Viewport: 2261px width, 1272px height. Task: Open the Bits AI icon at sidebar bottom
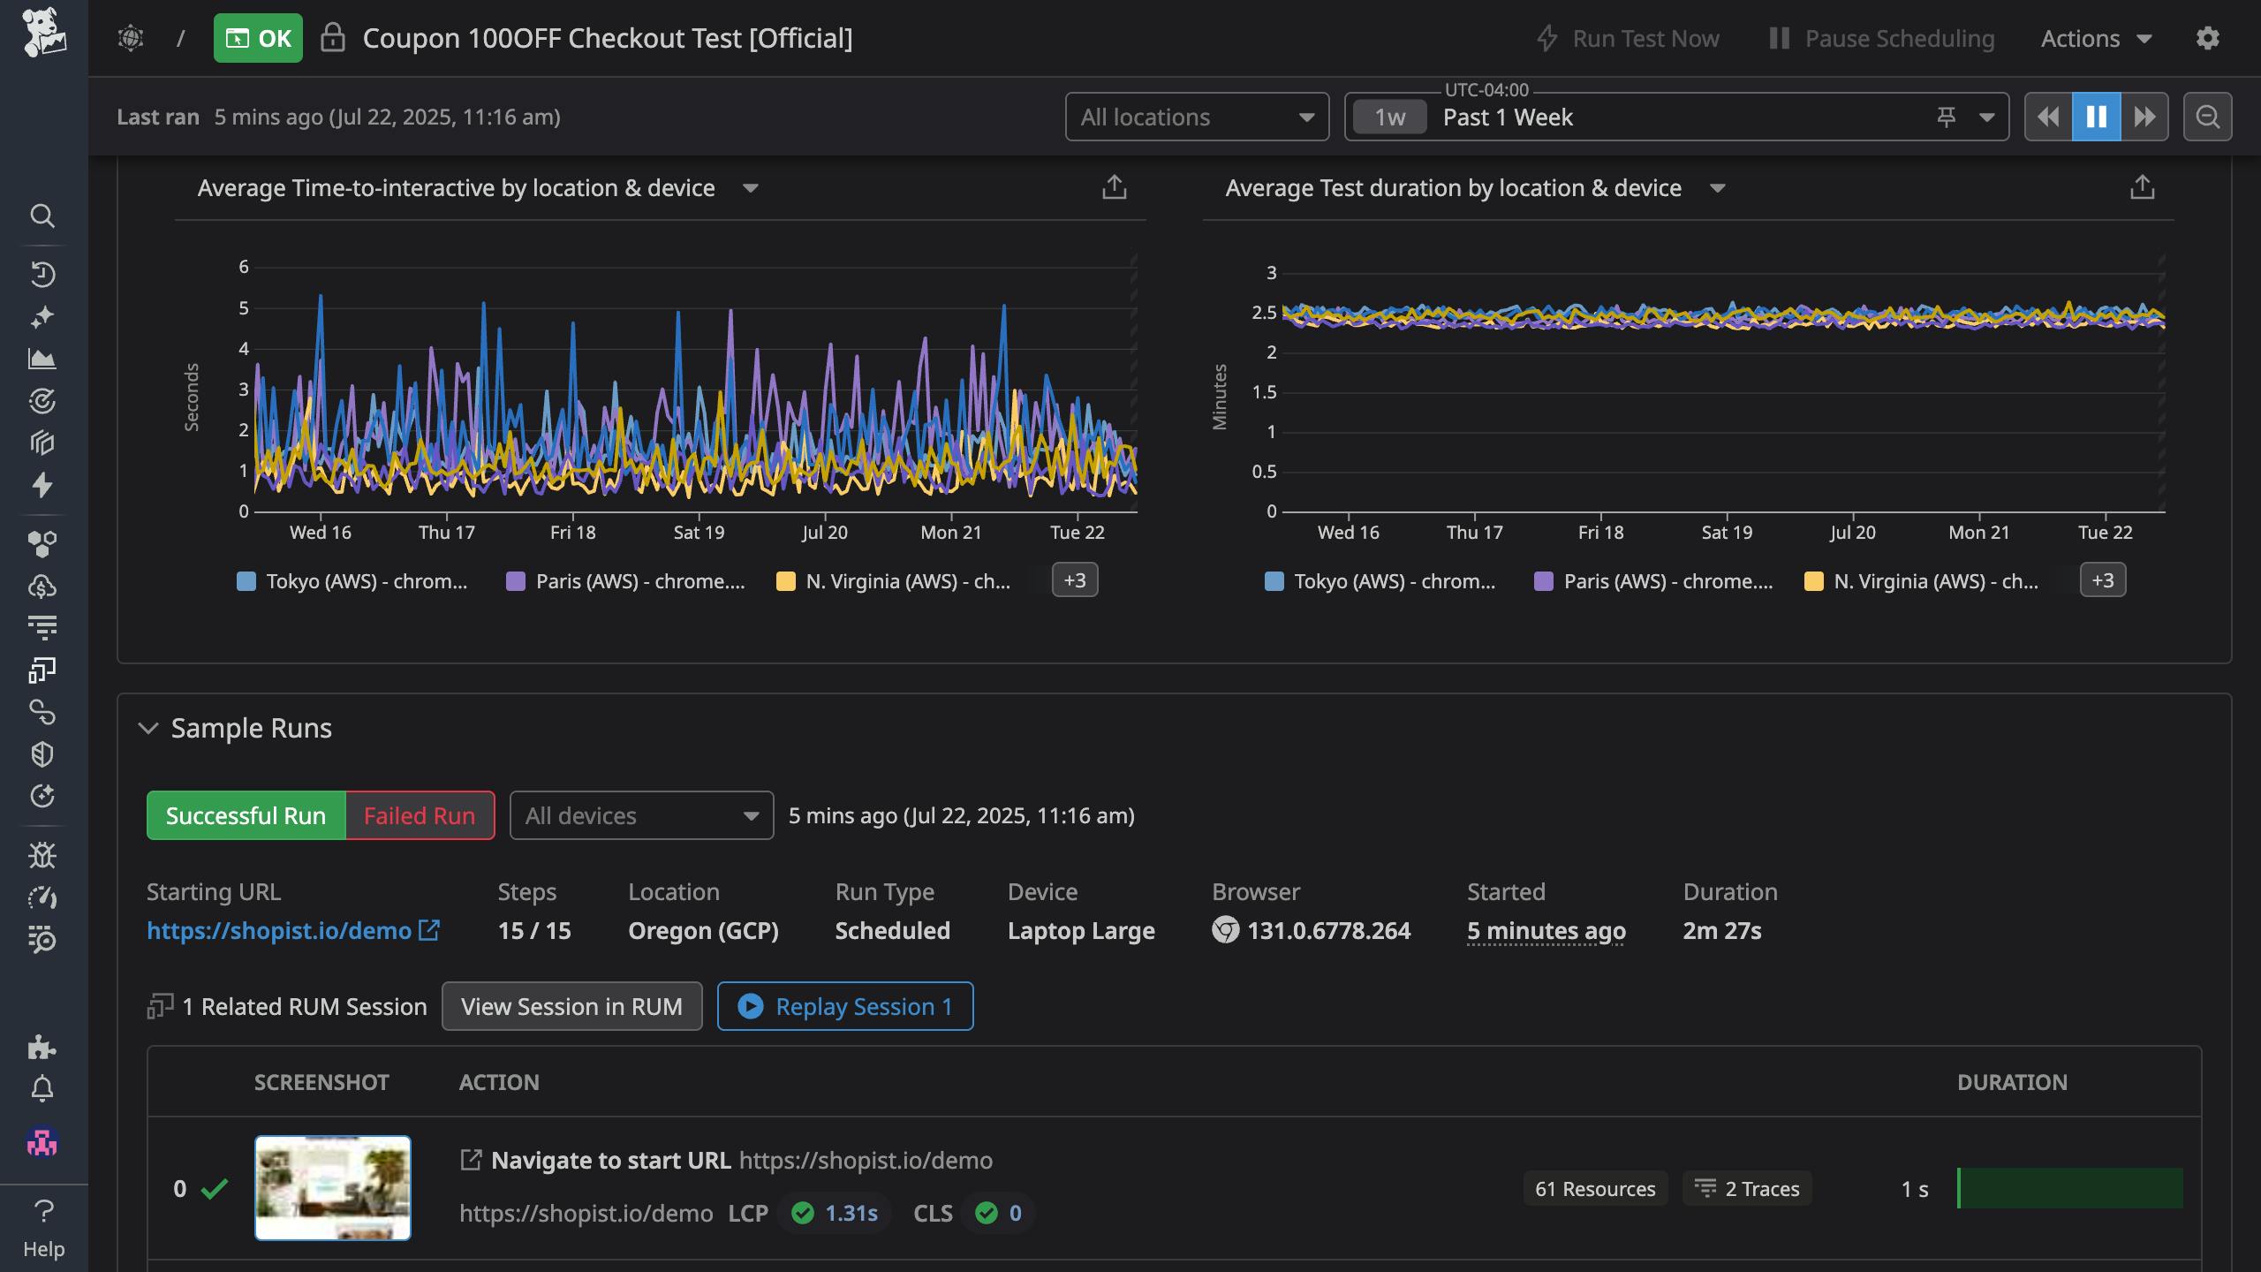(x=43, y=1143)
